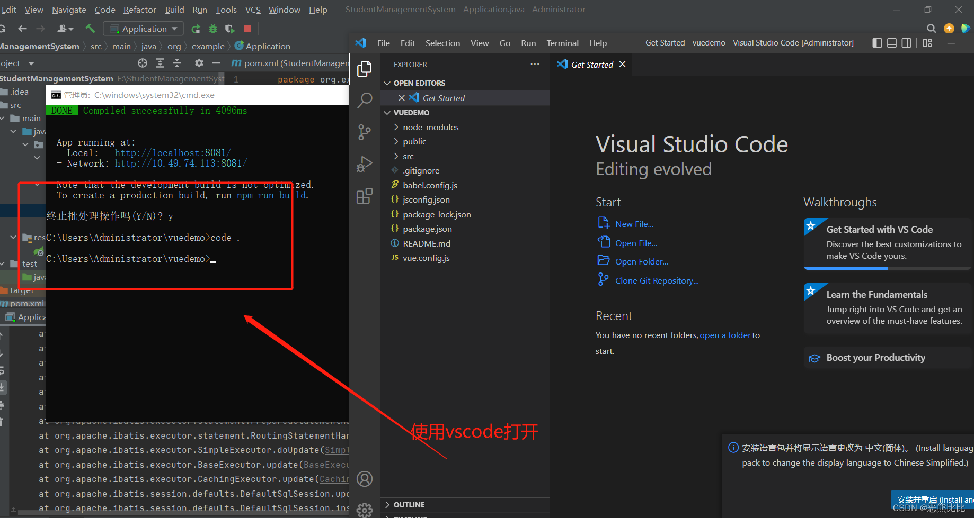Open VS Code Customize Layout icon
The width and height of the screenshot is (974, 518).
click(927, 43)
